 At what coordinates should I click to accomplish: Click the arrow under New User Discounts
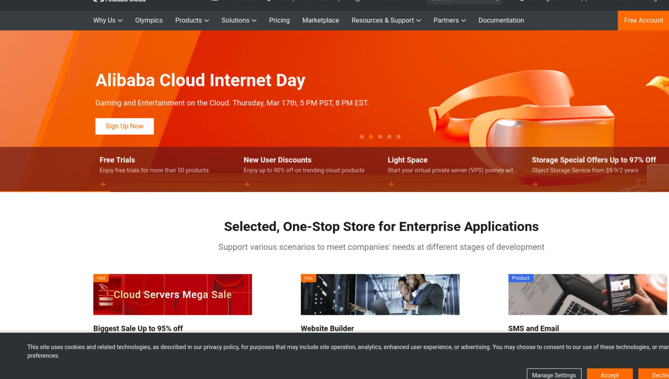pyautogui.click(x=246, y=184)
